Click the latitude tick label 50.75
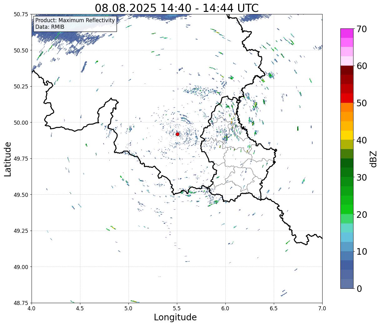381x325 pixels. coord(21,14)
